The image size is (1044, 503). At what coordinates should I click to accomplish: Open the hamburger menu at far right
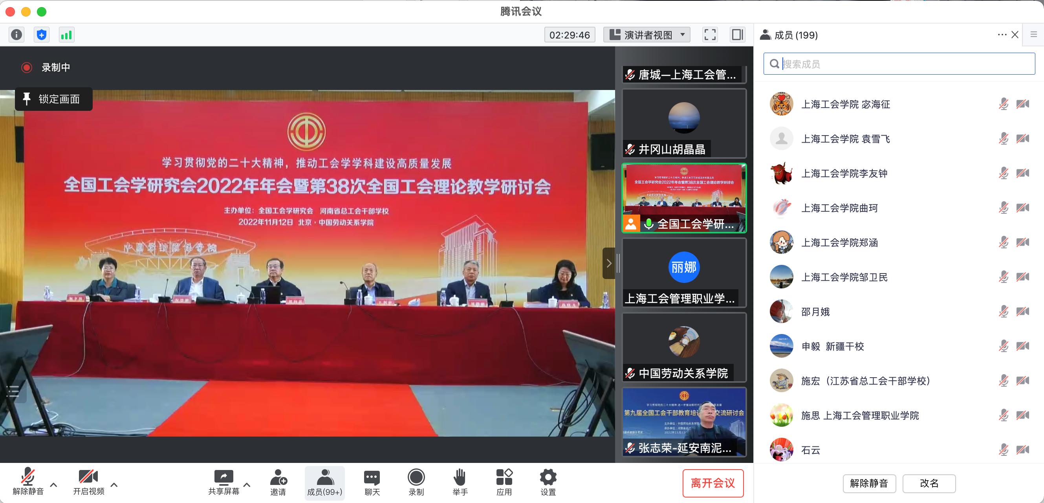[x=1034, y=35]
